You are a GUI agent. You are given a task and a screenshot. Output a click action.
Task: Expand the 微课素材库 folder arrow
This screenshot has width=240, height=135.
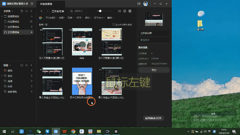pyautogui.click(x=2, y=16)
